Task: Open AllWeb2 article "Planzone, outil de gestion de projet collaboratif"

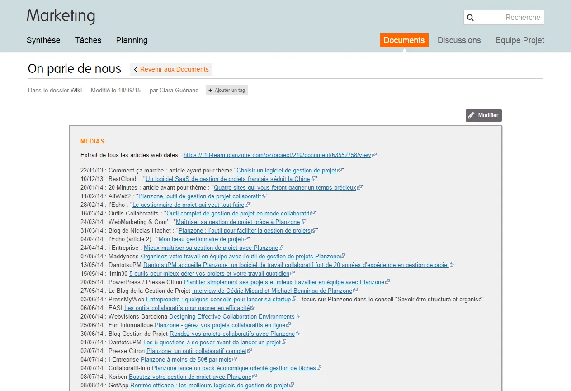Action: [x=199, y=196]
